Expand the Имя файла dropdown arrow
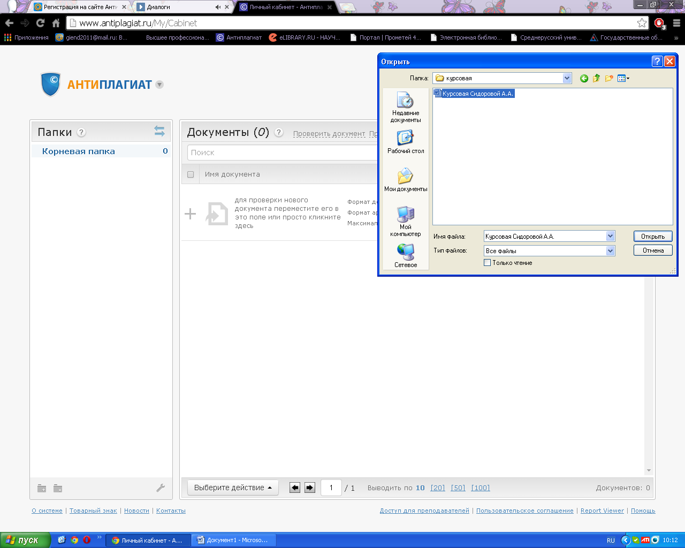 (610, 236)
